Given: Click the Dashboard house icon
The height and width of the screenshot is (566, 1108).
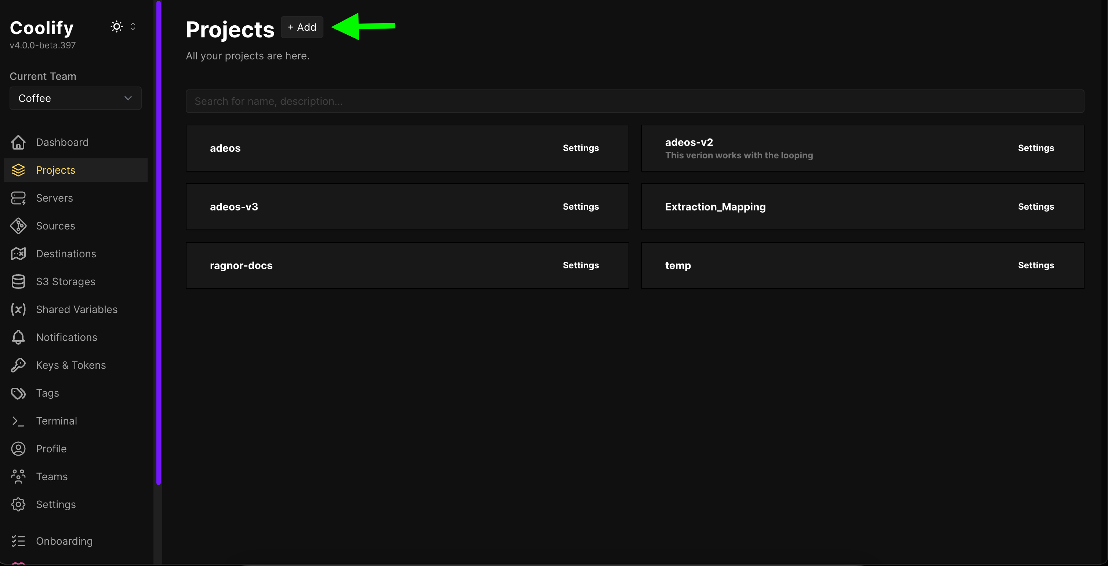Looking at the screenshot, I should pyautogui.click(x=18, y=142).
